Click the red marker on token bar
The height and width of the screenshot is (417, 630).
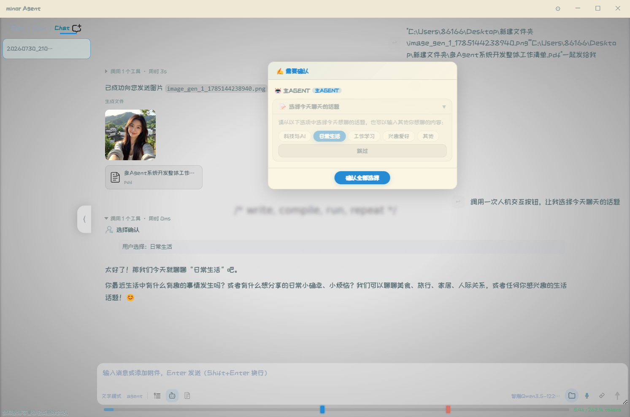tap(448, 409)
